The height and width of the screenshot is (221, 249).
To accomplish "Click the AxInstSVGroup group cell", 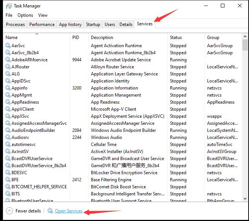I will click(222, 152).
